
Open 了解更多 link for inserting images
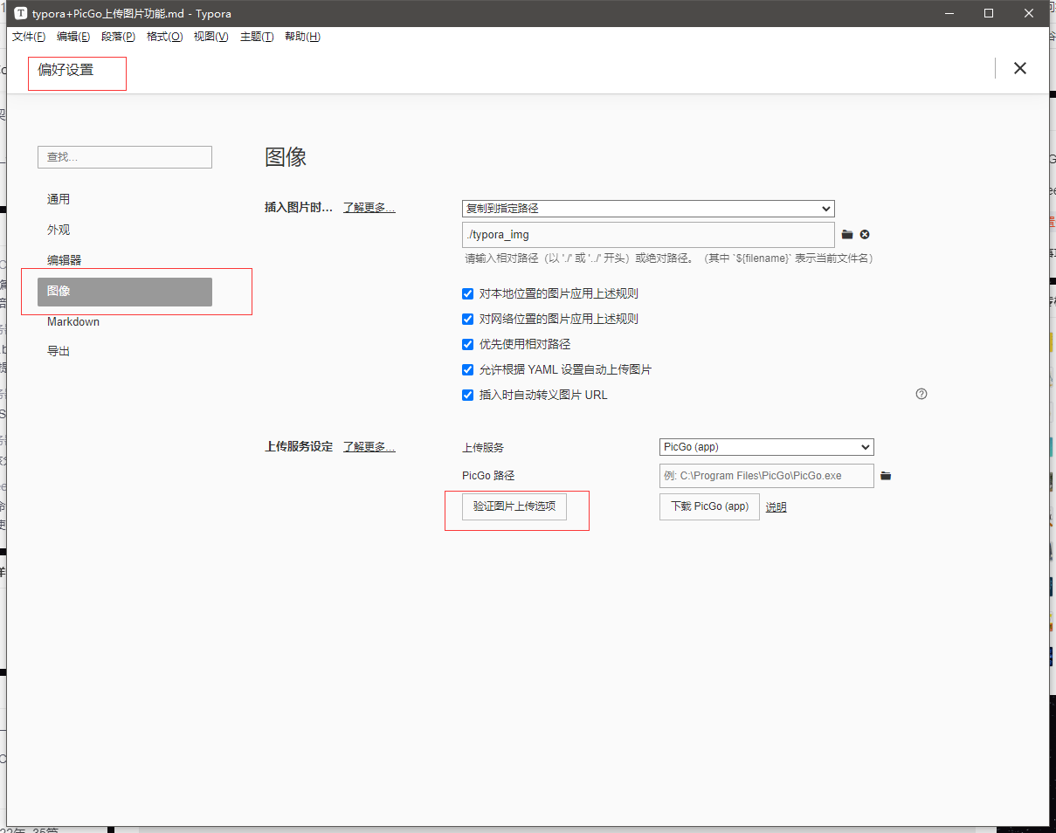click(x=369, y=208)
